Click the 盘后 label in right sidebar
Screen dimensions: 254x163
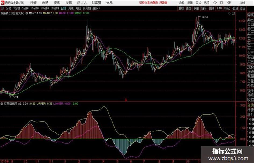point(250,115)
